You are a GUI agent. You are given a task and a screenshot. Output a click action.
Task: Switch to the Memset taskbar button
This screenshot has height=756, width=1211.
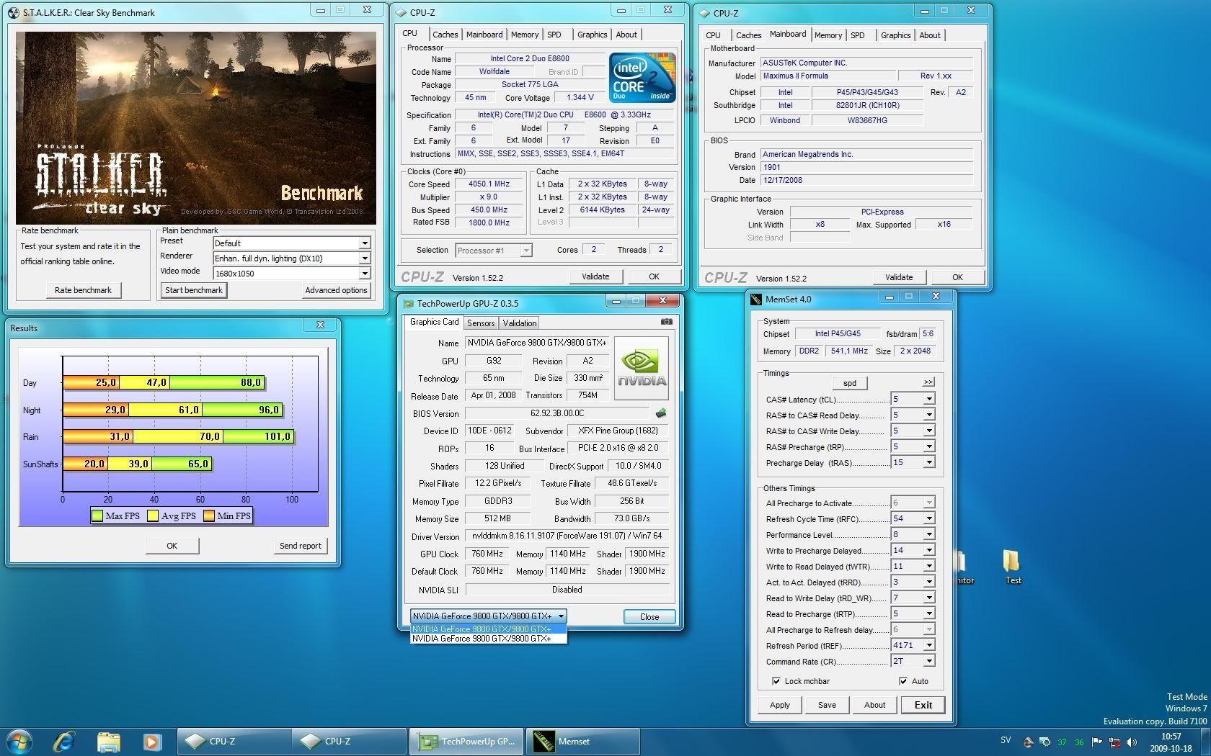(x=582, y=742)
